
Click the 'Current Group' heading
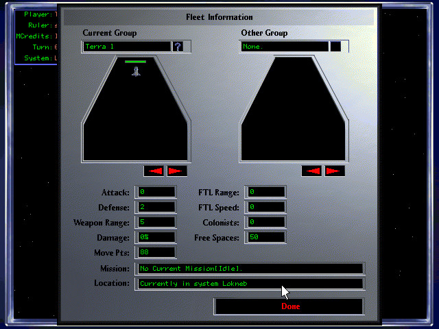(110, 33)
